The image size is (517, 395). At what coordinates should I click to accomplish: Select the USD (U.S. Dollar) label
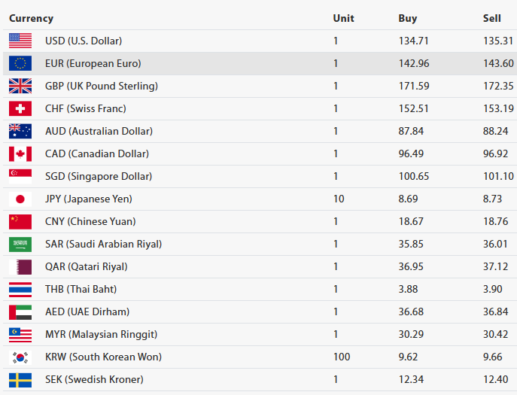tap(83, 41)
